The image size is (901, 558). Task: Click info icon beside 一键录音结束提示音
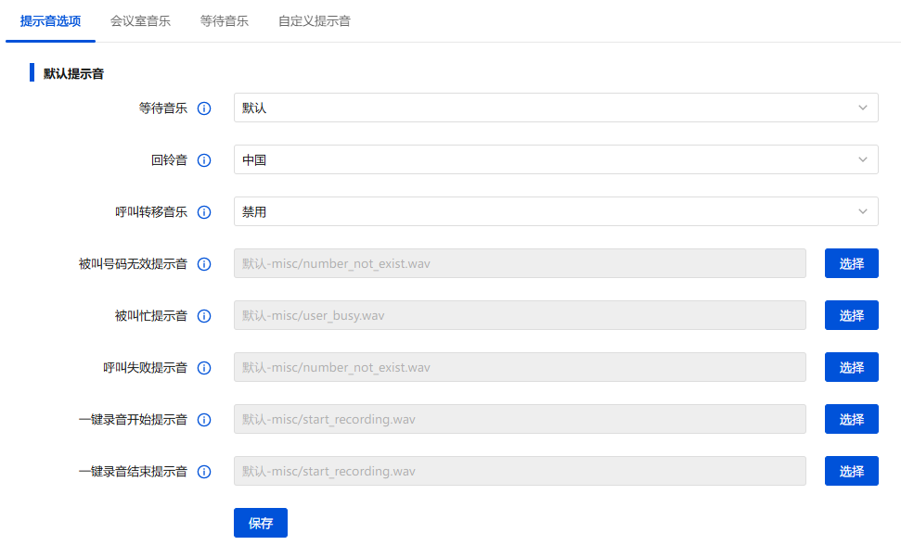tap(204, 472)
